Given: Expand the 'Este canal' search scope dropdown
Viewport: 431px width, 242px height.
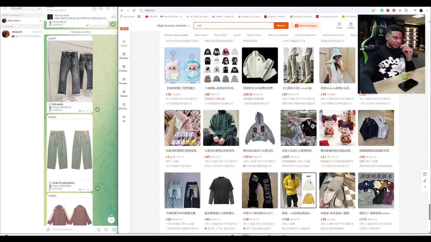Looking at the screenshot, I should pos(14,21).
